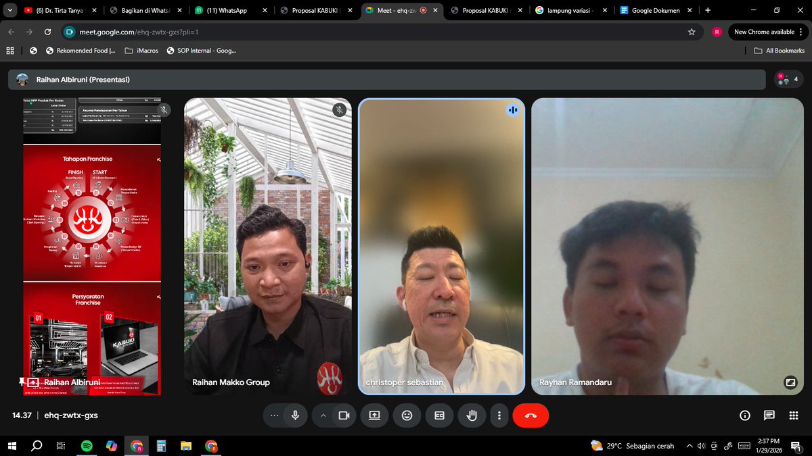
Task: Select the Raihan Albiruni presentation tile
Action: point(92,247)
